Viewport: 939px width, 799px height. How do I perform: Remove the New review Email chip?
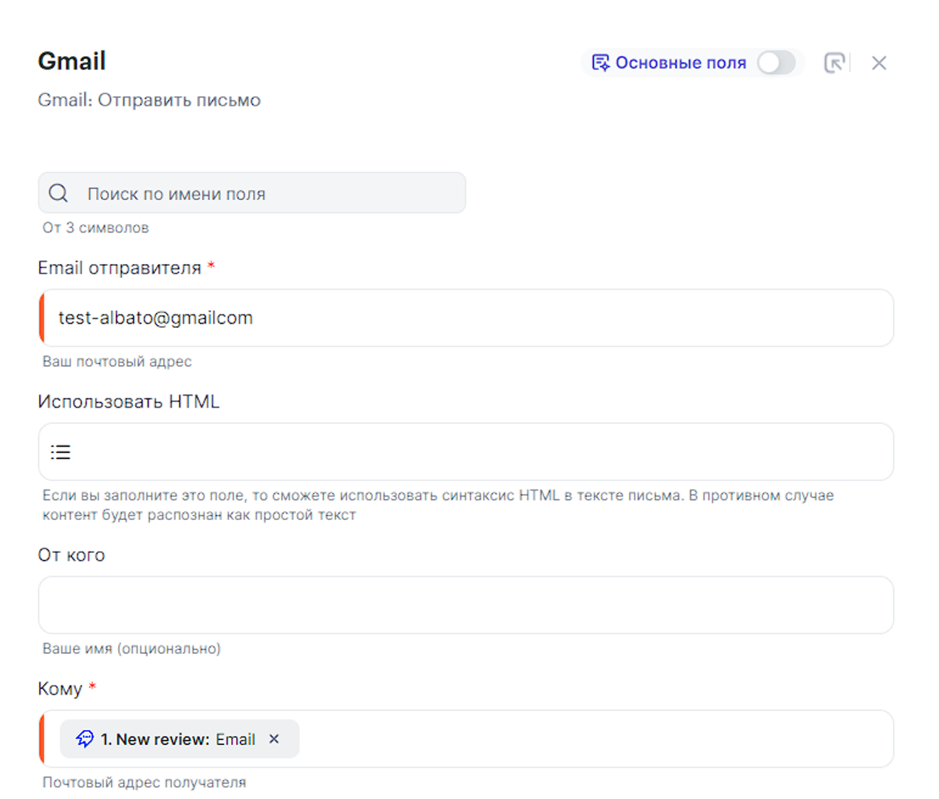(x=274, y=739)
